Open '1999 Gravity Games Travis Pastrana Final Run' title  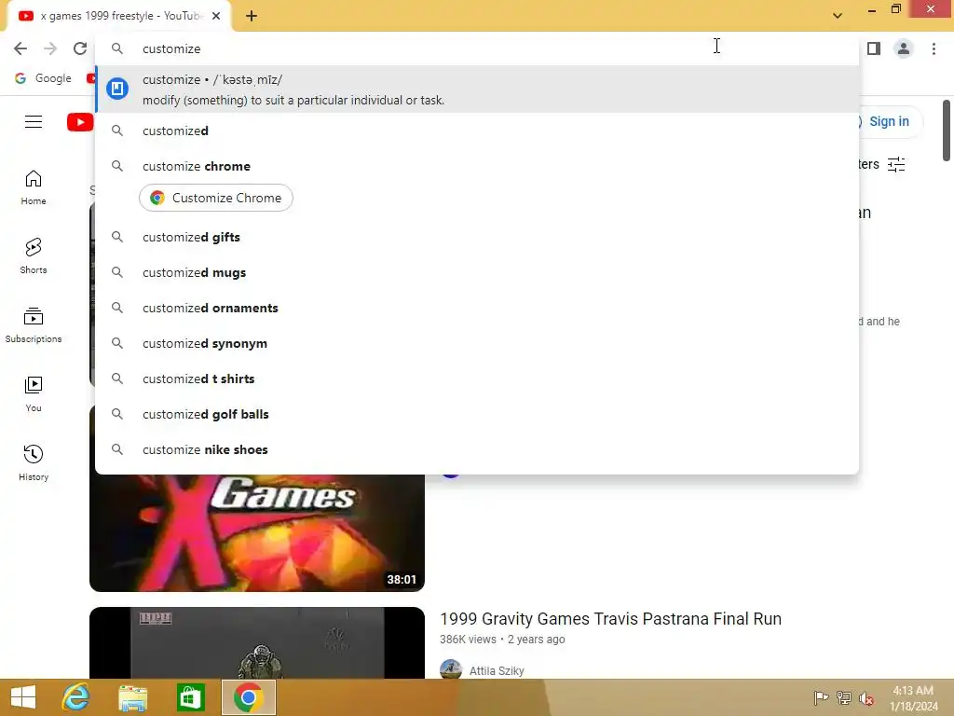[610, 619]
